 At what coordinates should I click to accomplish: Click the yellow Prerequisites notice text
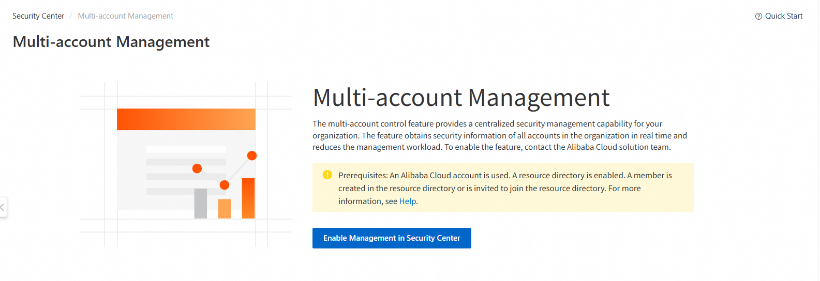pyautogui.click(x=504, y=188)
